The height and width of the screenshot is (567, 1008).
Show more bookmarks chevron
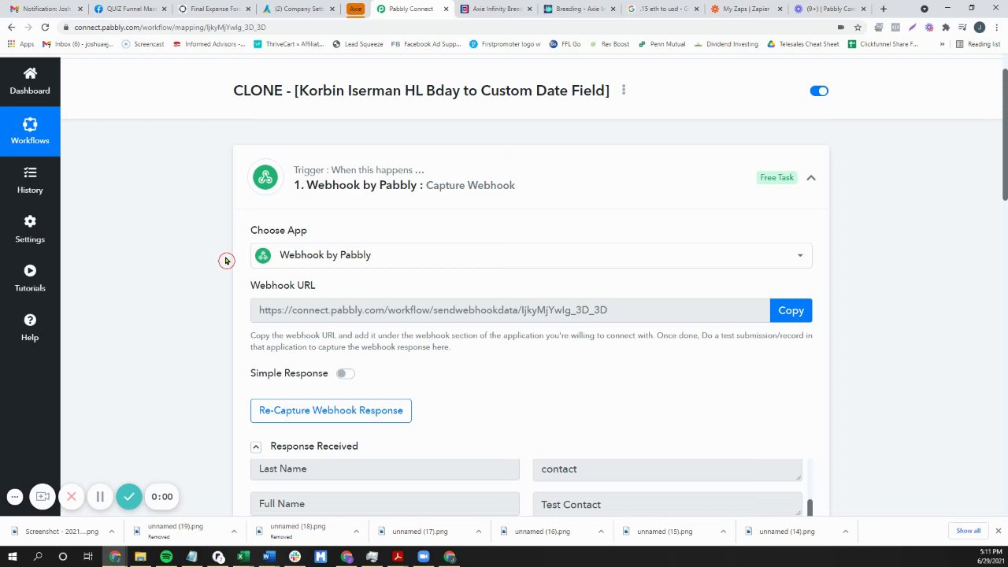(x=942, y=44)
